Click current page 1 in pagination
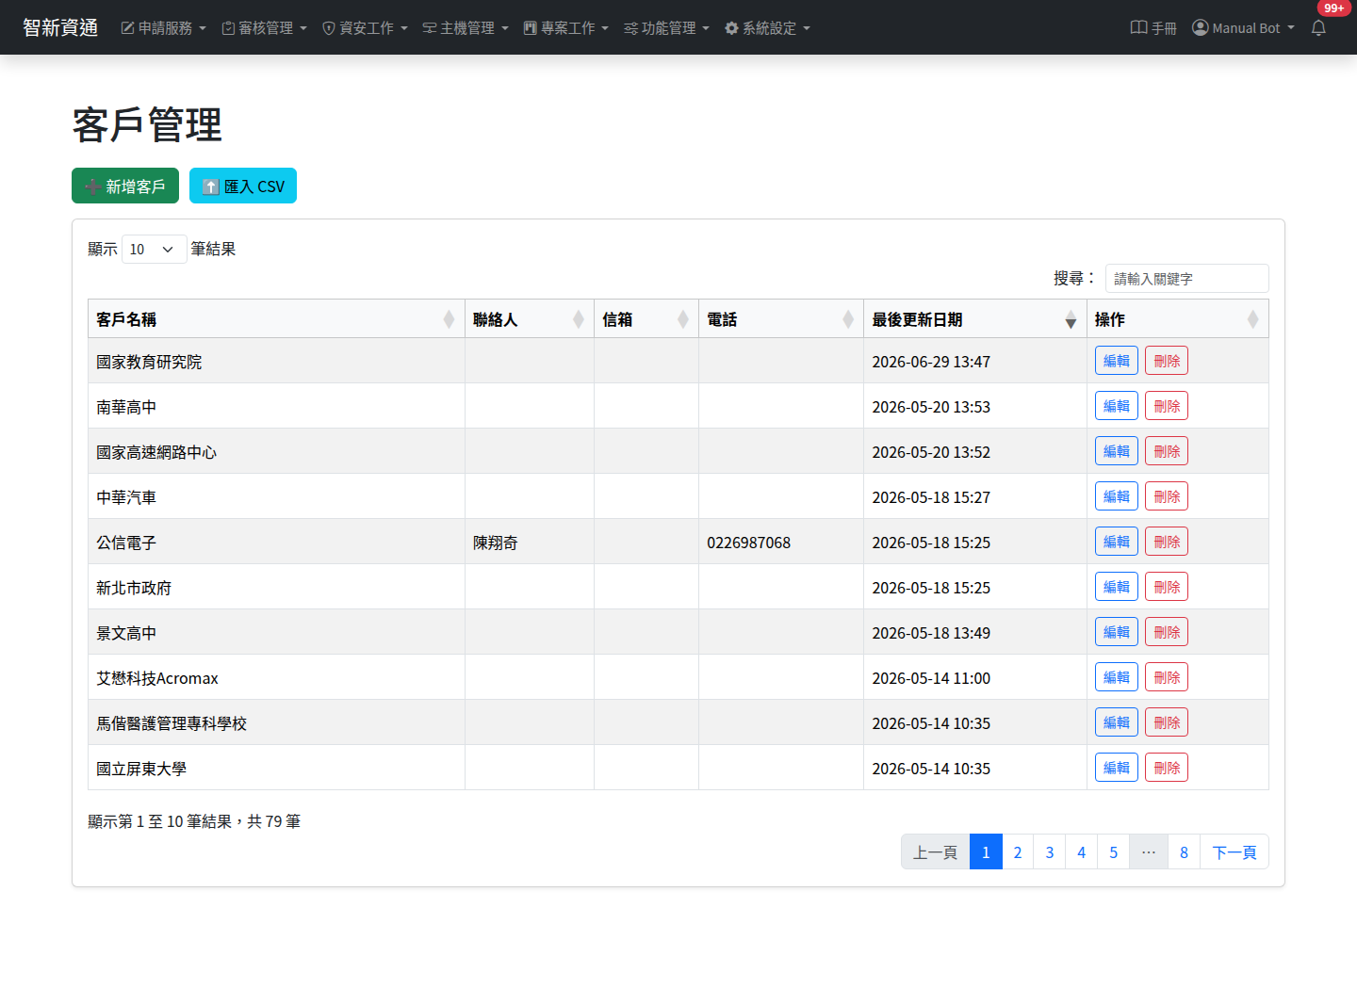1357x989 pixels. coord(986,852)
